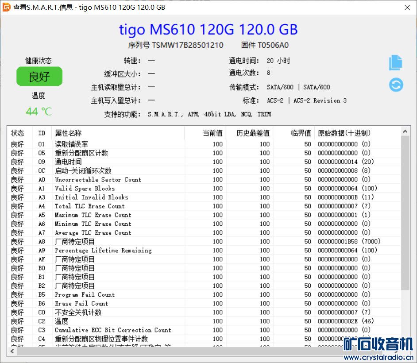
Task: Select the Minimum TLC Erase Count row
Action: click(x=204, y=224)
